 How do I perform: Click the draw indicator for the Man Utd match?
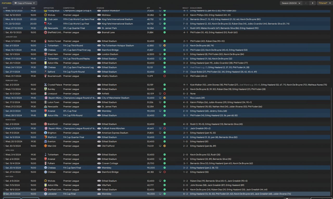tap(164, 146)
